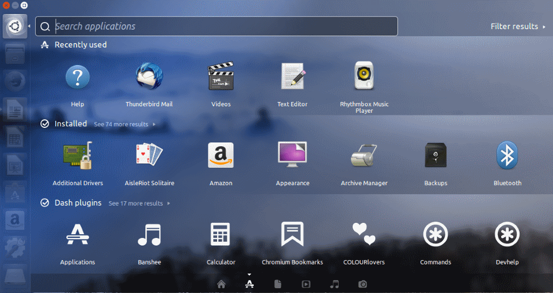Click the Ubuntu dash launcher button
The image size is (553, 293).
[15, 26]
